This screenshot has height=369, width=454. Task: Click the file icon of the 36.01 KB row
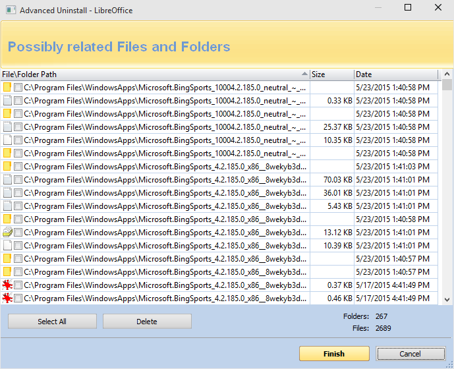7,193
